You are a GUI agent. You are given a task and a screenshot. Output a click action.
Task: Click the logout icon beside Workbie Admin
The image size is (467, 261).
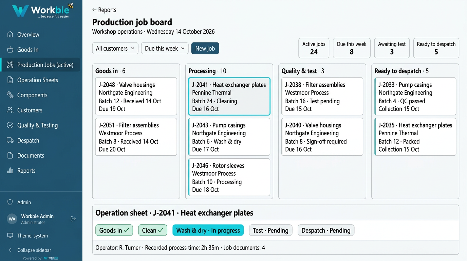tap(73, 219)
